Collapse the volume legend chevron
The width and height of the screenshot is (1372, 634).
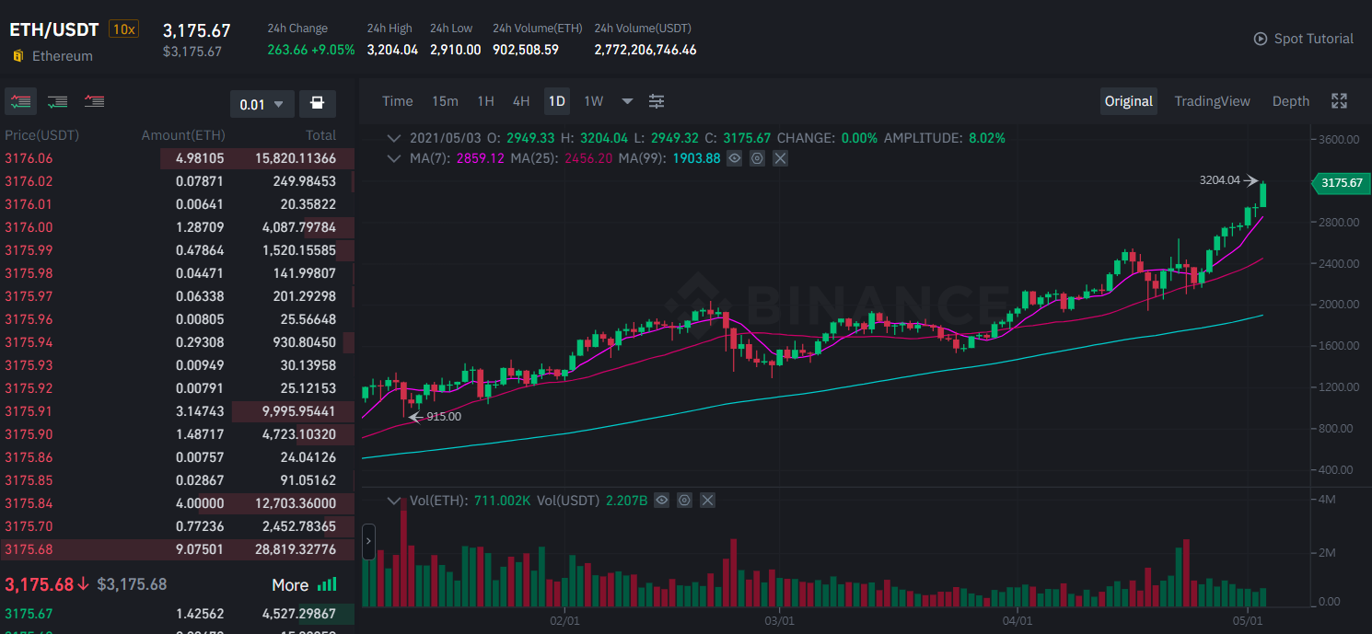pos(394,501)
